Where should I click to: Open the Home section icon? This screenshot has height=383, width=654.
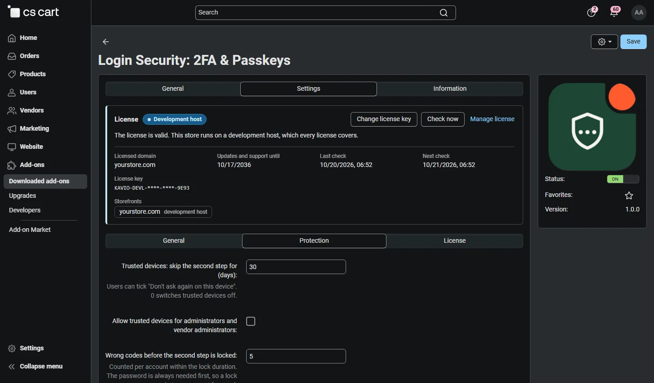coord(12,38)
